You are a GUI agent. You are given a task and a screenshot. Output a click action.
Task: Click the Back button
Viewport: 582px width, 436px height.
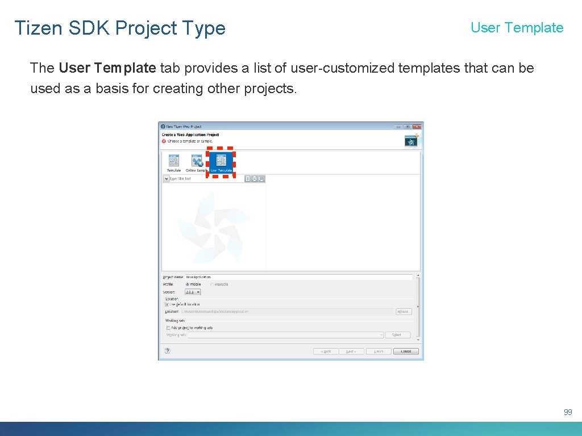326,351
